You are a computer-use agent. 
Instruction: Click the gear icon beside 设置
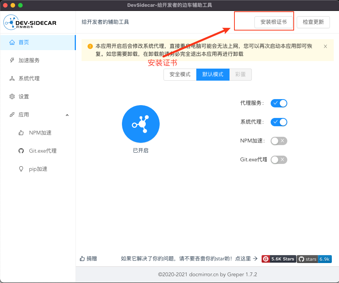tap(12, 96)
